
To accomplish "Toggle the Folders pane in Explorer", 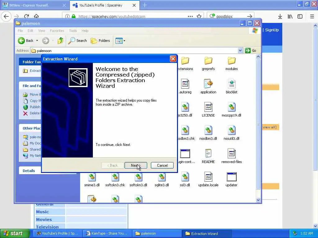I will tap(100, 41).
